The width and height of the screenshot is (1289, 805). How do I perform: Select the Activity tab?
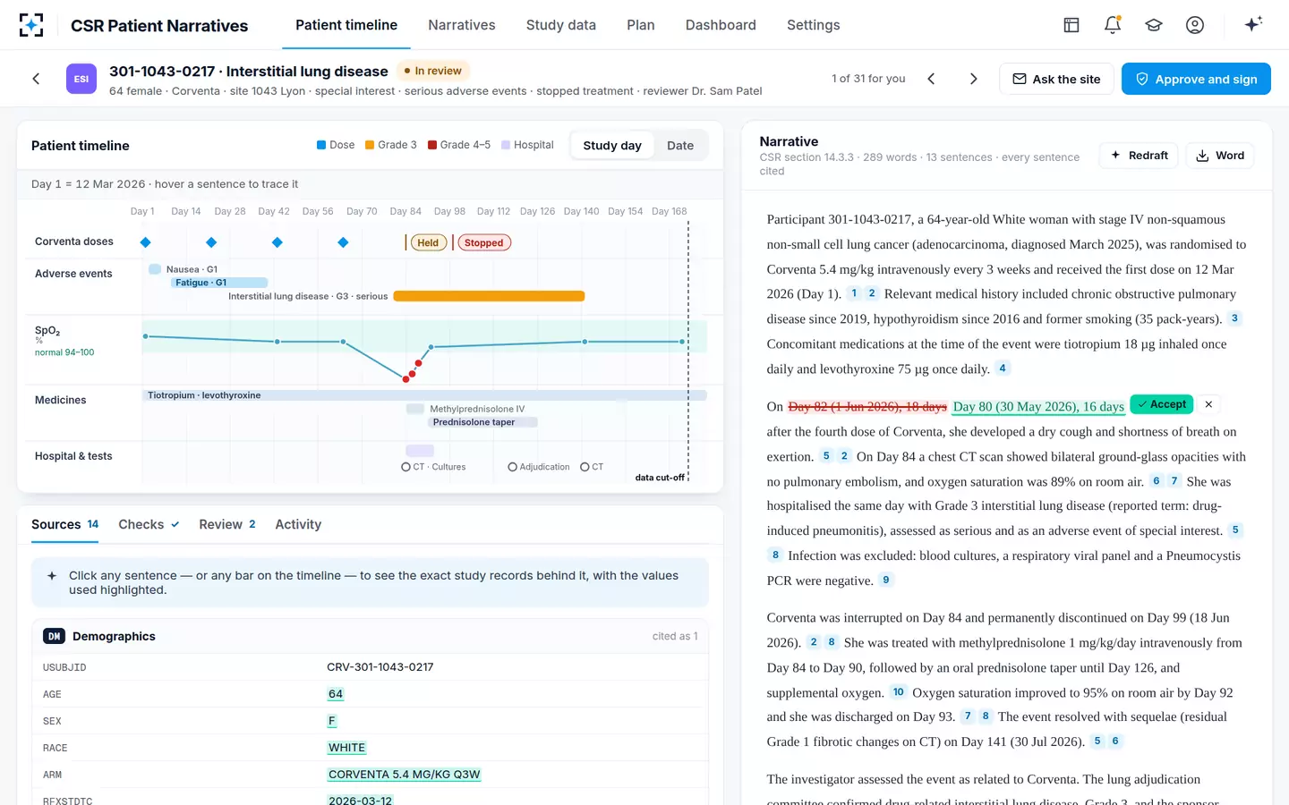point(298,525)
